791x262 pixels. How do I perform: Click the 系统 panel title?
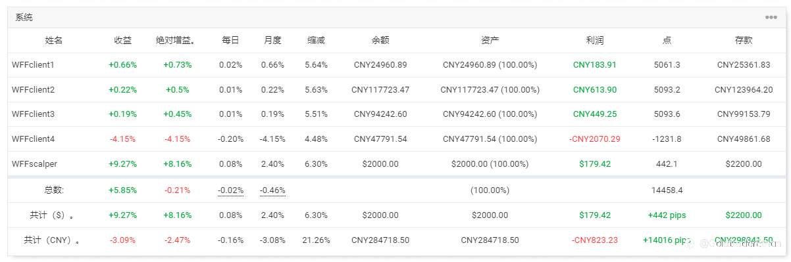[x=24, y=17]
